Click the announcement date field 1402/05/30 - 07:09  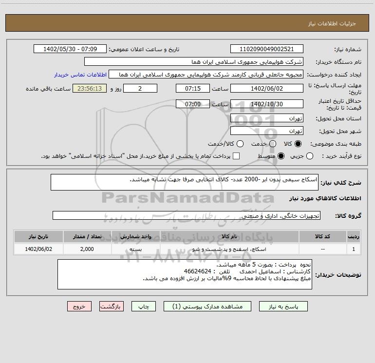pos(70,49)
